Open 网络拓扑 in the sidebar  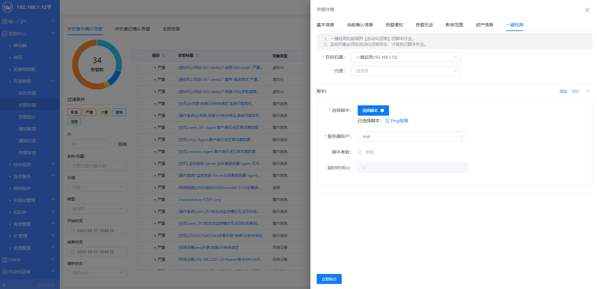22,188
